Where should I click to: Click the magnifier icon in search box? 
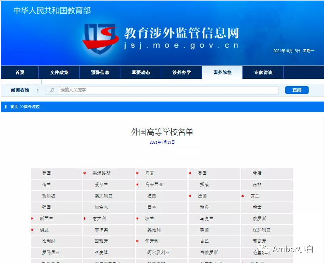[x=52, y=90]
